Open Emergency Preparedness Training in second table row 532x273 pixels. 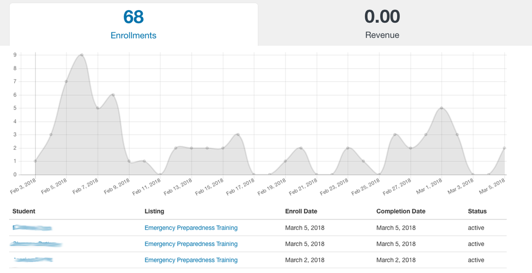[x=191, y=244]
